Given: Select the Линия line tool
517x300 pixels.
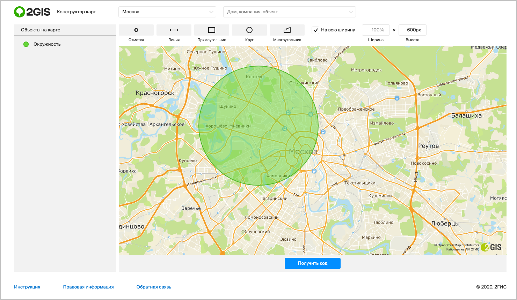Looking at the screenshot, I should [x=174, y=30].
